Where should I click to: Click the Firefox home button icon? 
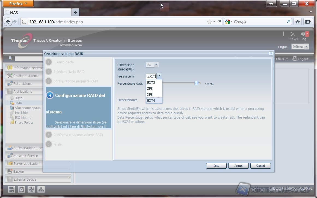(298, 22)
